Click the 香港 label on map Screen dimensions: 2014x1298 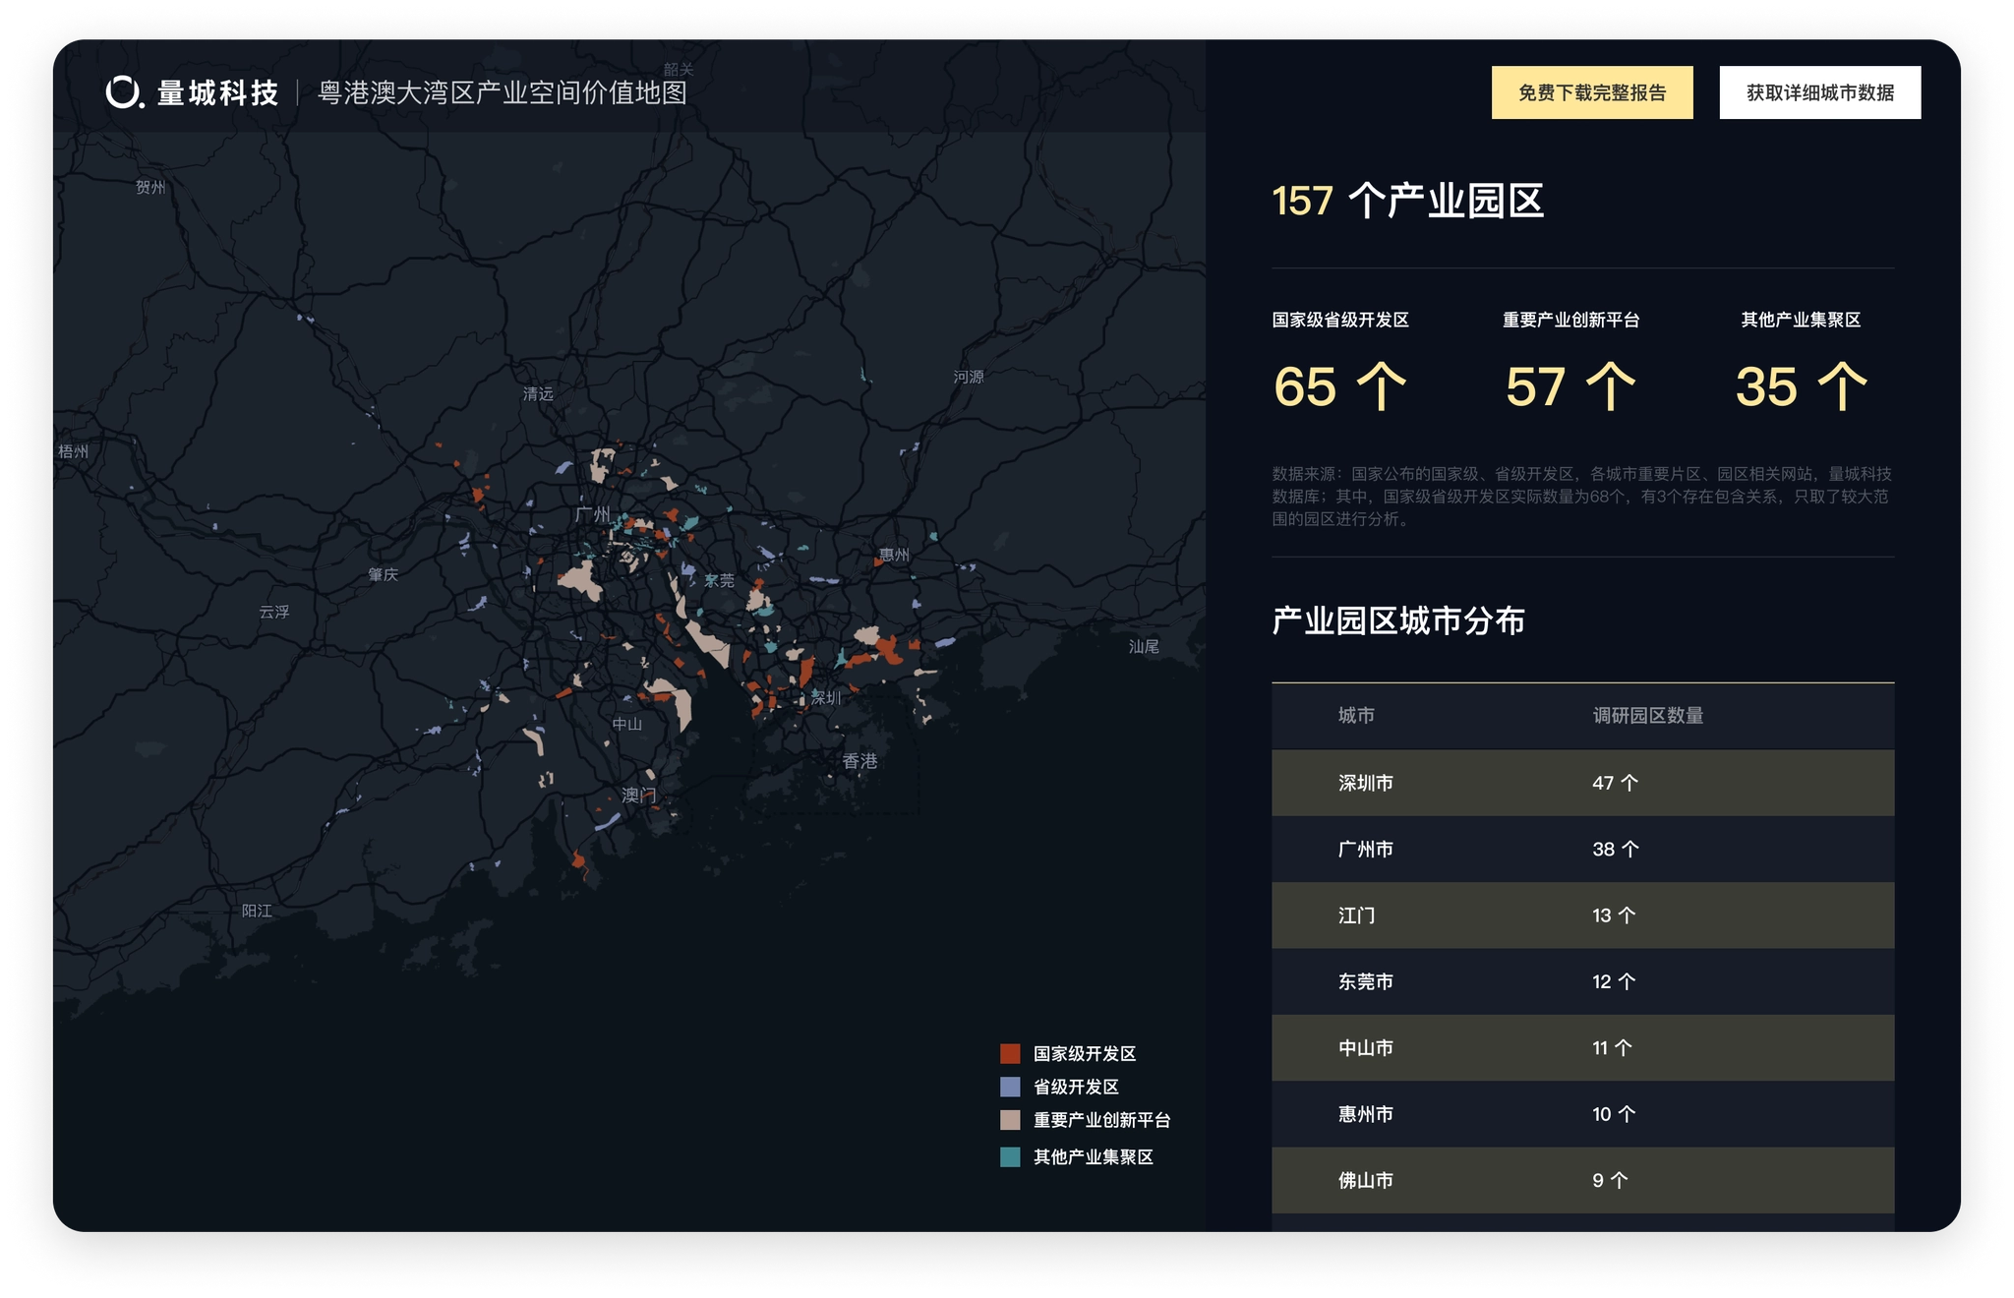click(859, 761)
